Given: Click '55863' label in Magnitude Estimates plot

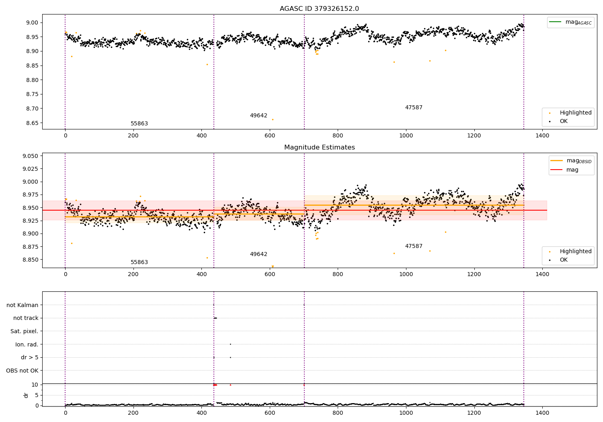Looking at the screenshot, I should point(139,262).
